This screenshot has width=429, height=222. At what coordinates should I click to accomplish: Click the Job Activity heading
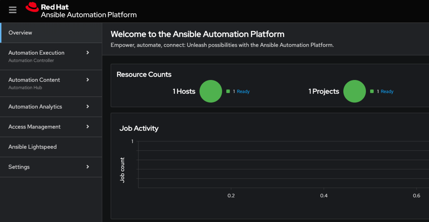pyautogui.click(x=139, y=128)
